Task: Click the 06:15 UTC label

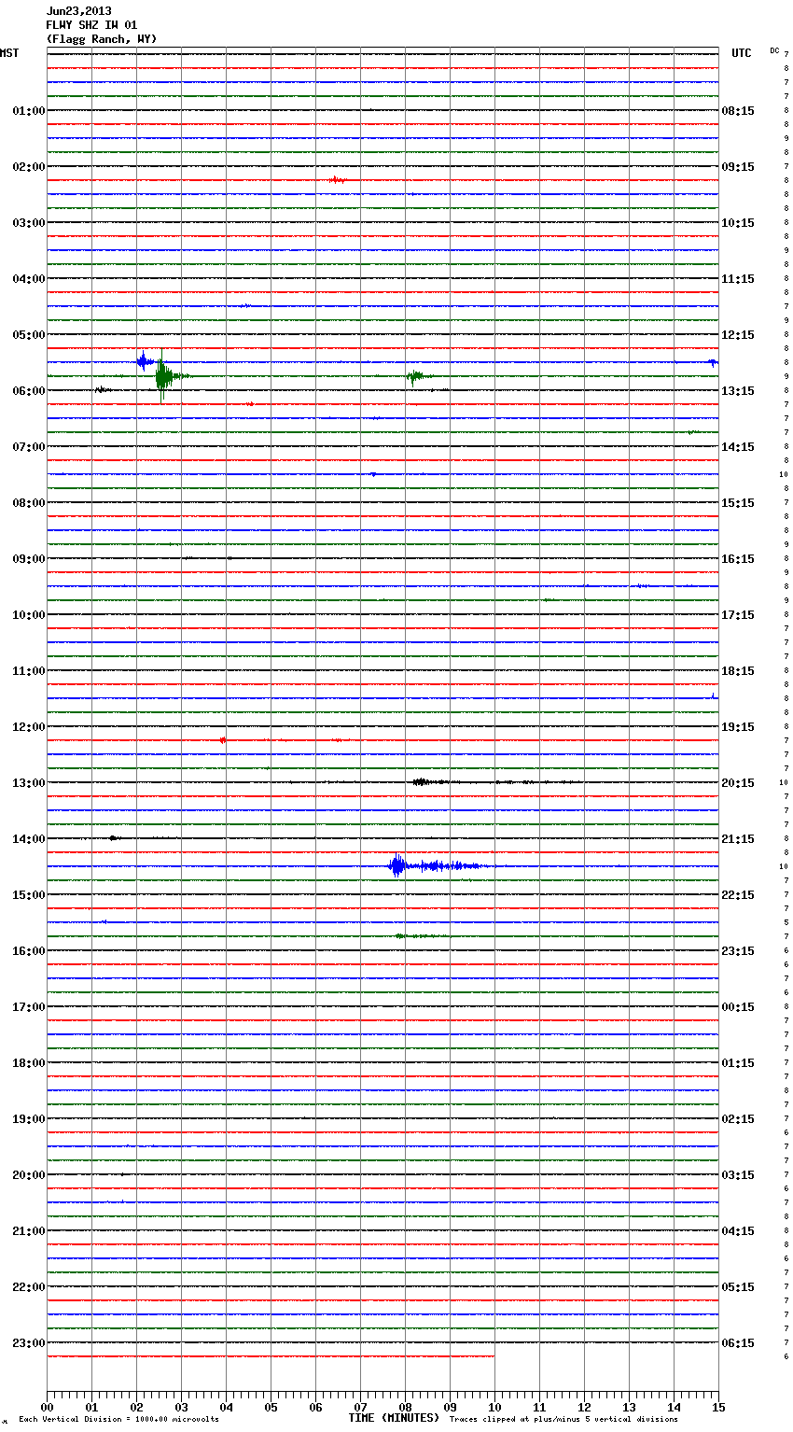Action: tap(738, 1342)
